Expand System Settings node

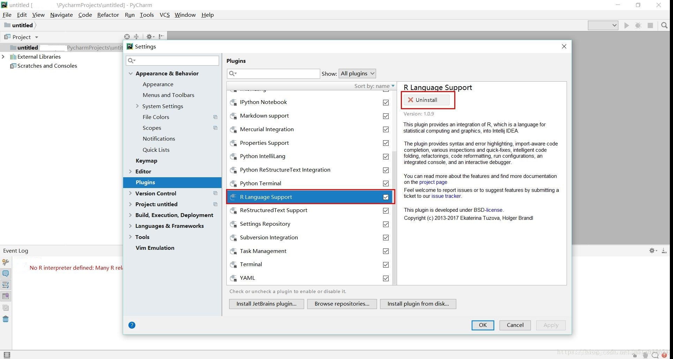pyautogui.click(x=137, y=106)
